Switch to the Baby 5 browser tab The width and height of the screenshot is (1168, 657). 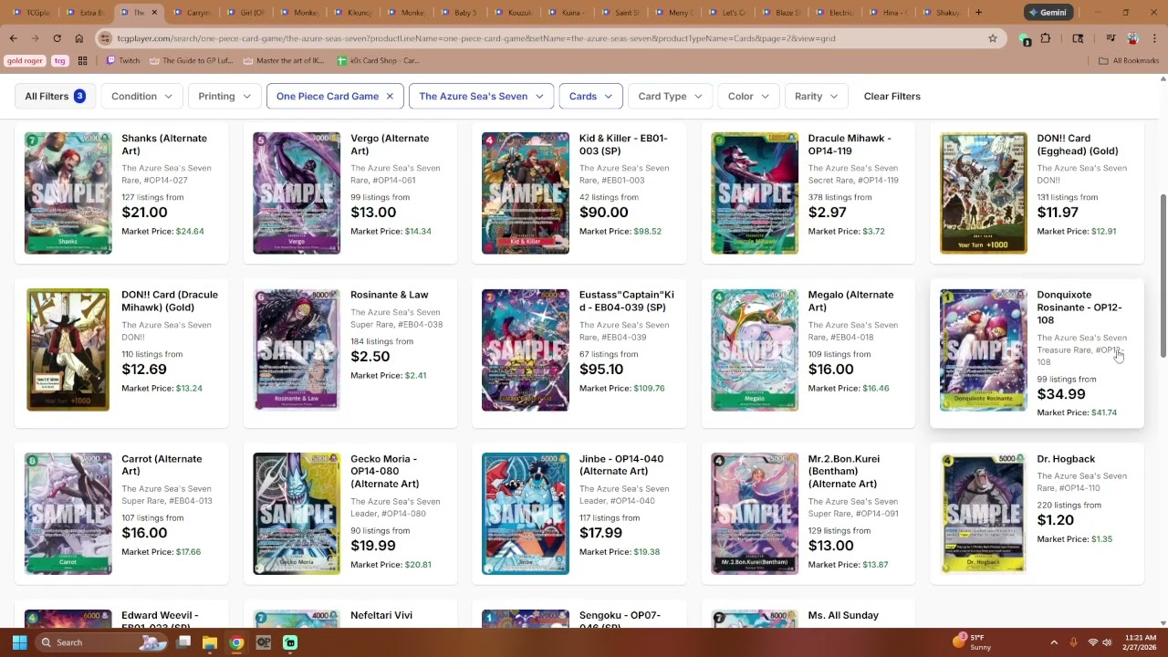463,13
